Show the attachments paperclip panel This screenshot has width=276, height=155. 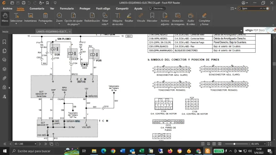(5, 78)
